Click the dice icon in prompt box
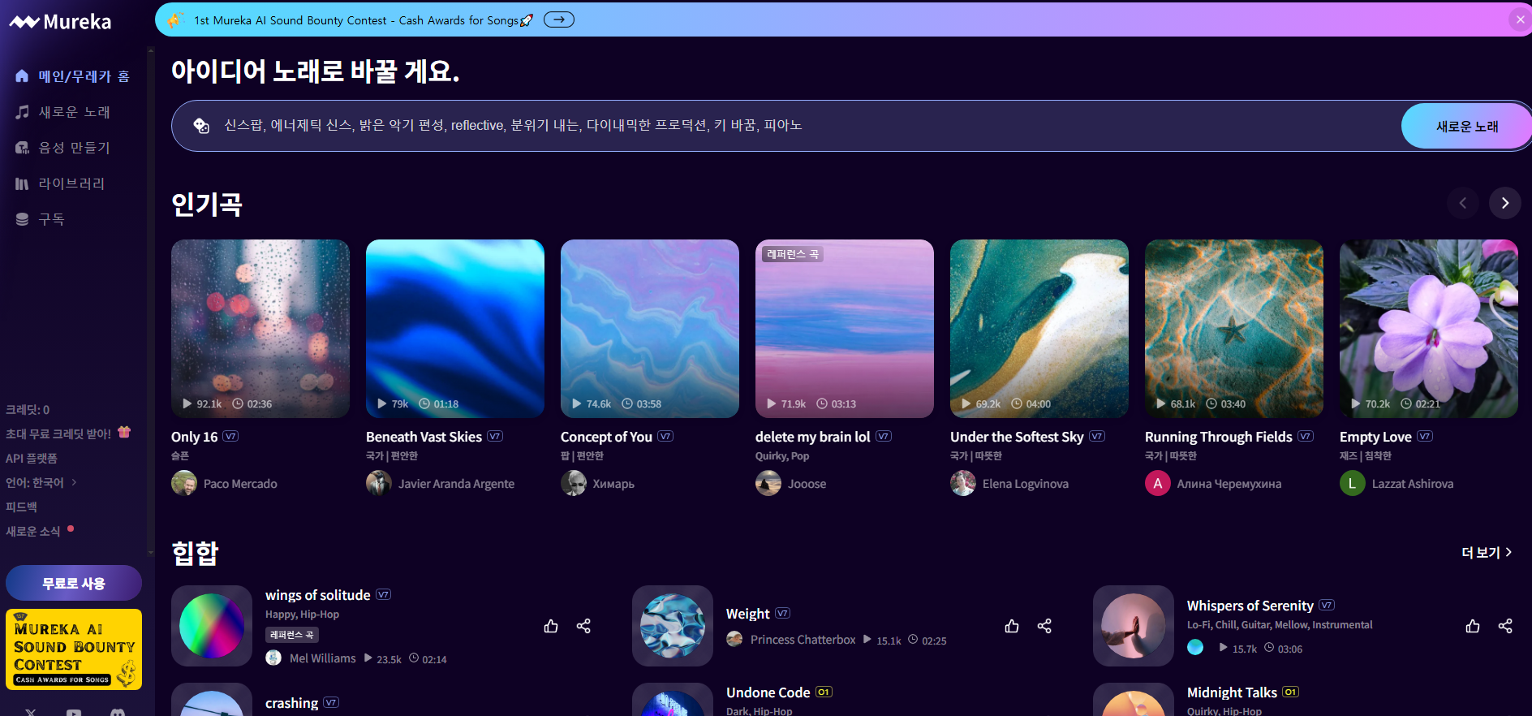The height and width of the screenshot is (716, 1532). click(200, 126)
